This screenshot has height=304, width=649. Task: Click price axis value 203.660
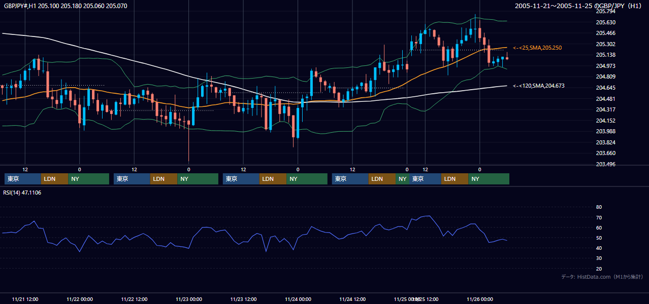(x=605, y=153)
